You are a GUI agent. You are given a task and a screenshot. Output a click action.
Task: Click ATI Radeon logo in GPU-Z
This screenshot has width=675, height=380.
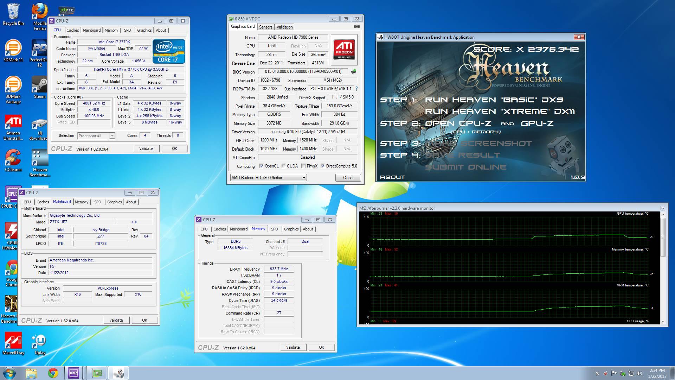point(344,50)
